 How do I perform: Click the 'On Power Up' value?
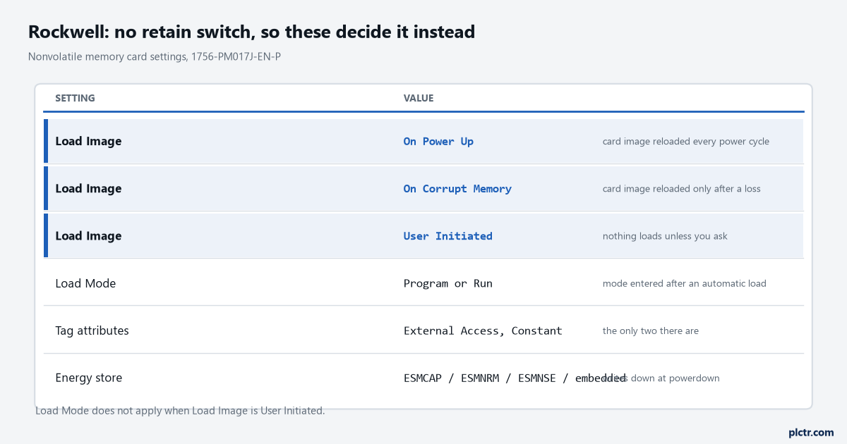point(438,142)
